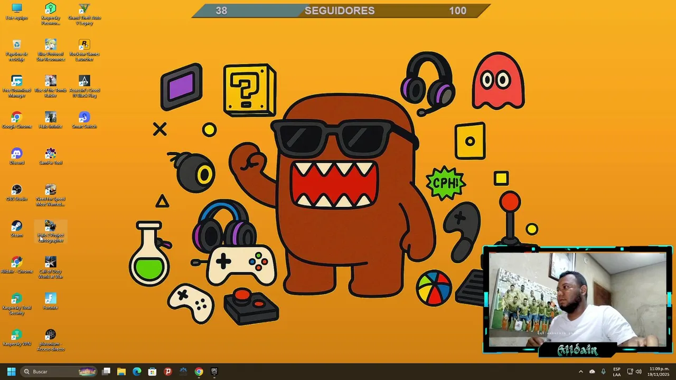This screenshot has width=676, height=380.
Task: Open the OneDrive cloud tray icon
Action: point(592,372)
